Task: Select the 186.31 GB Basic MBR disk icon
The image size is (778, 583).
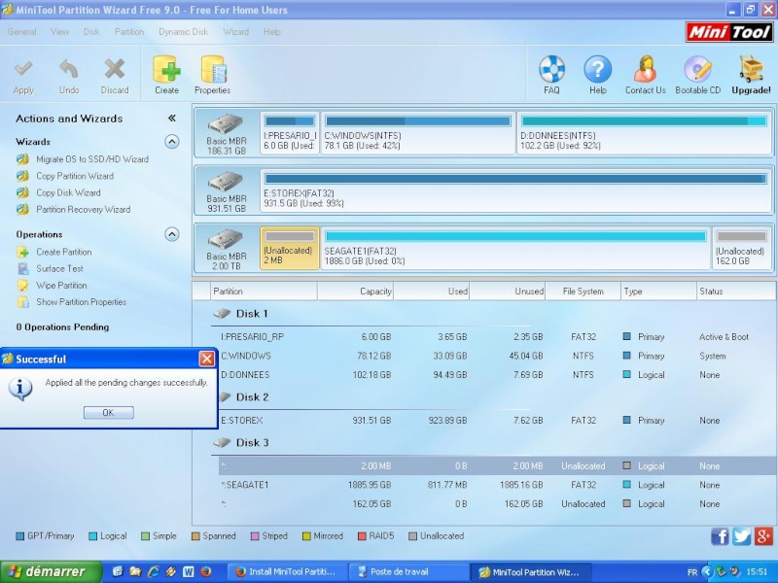Action: (226, 124)
